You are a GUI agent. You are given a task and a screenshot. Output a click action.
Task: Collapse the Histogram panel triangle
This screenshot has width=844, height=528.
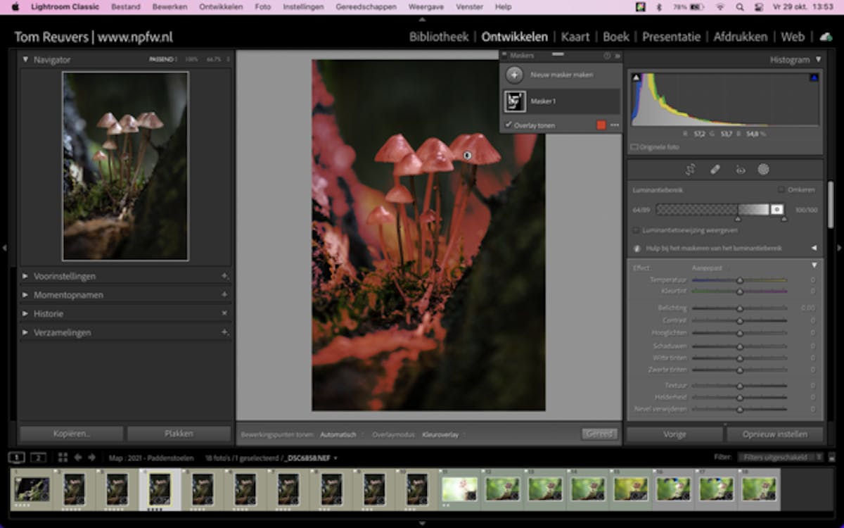point(818,60)
